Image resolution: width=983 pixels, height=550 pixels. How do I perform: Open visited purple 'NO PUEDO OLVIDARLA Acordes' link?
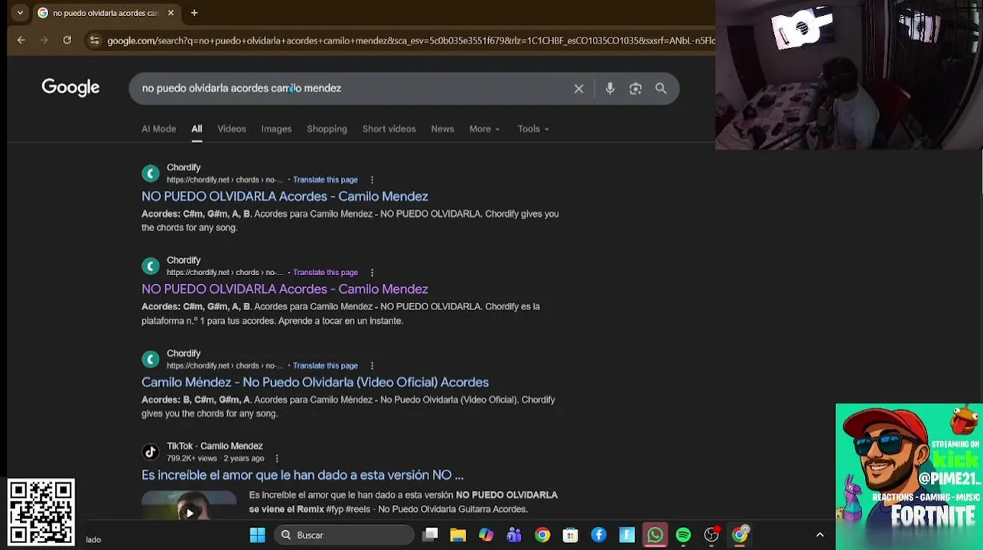[x=285, y=289]
